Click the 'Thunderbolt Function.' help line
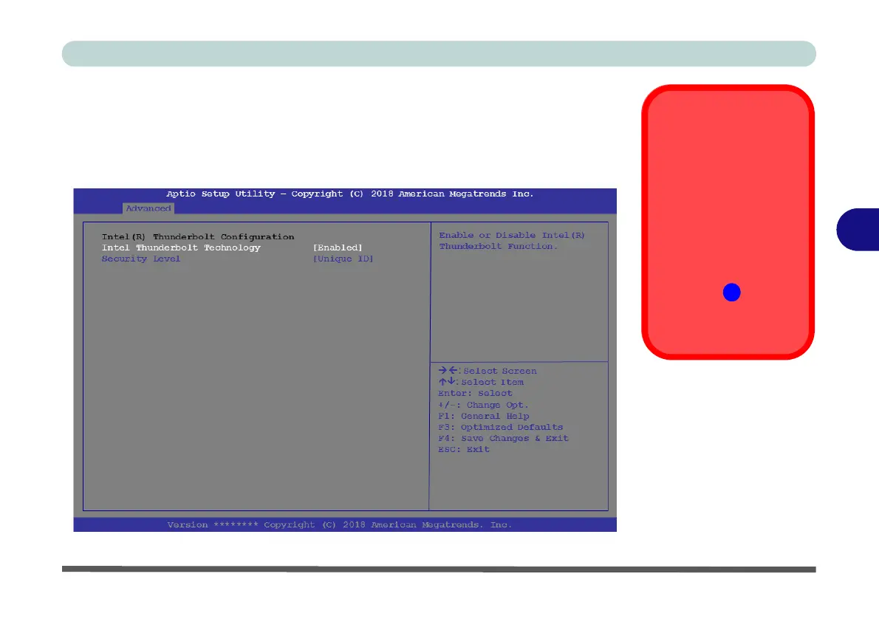 499,247
